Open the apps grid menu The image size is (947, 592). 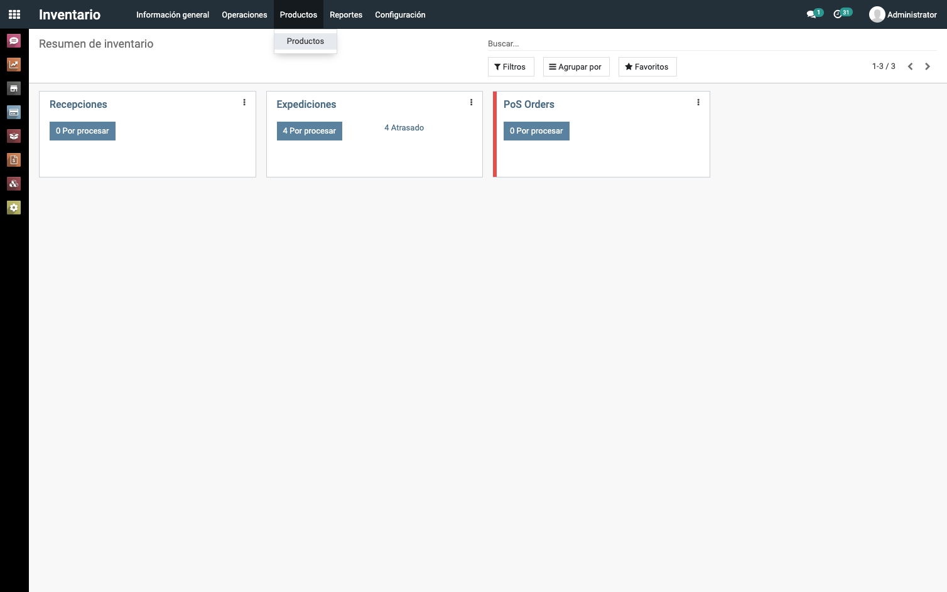(x=14, y=14)
